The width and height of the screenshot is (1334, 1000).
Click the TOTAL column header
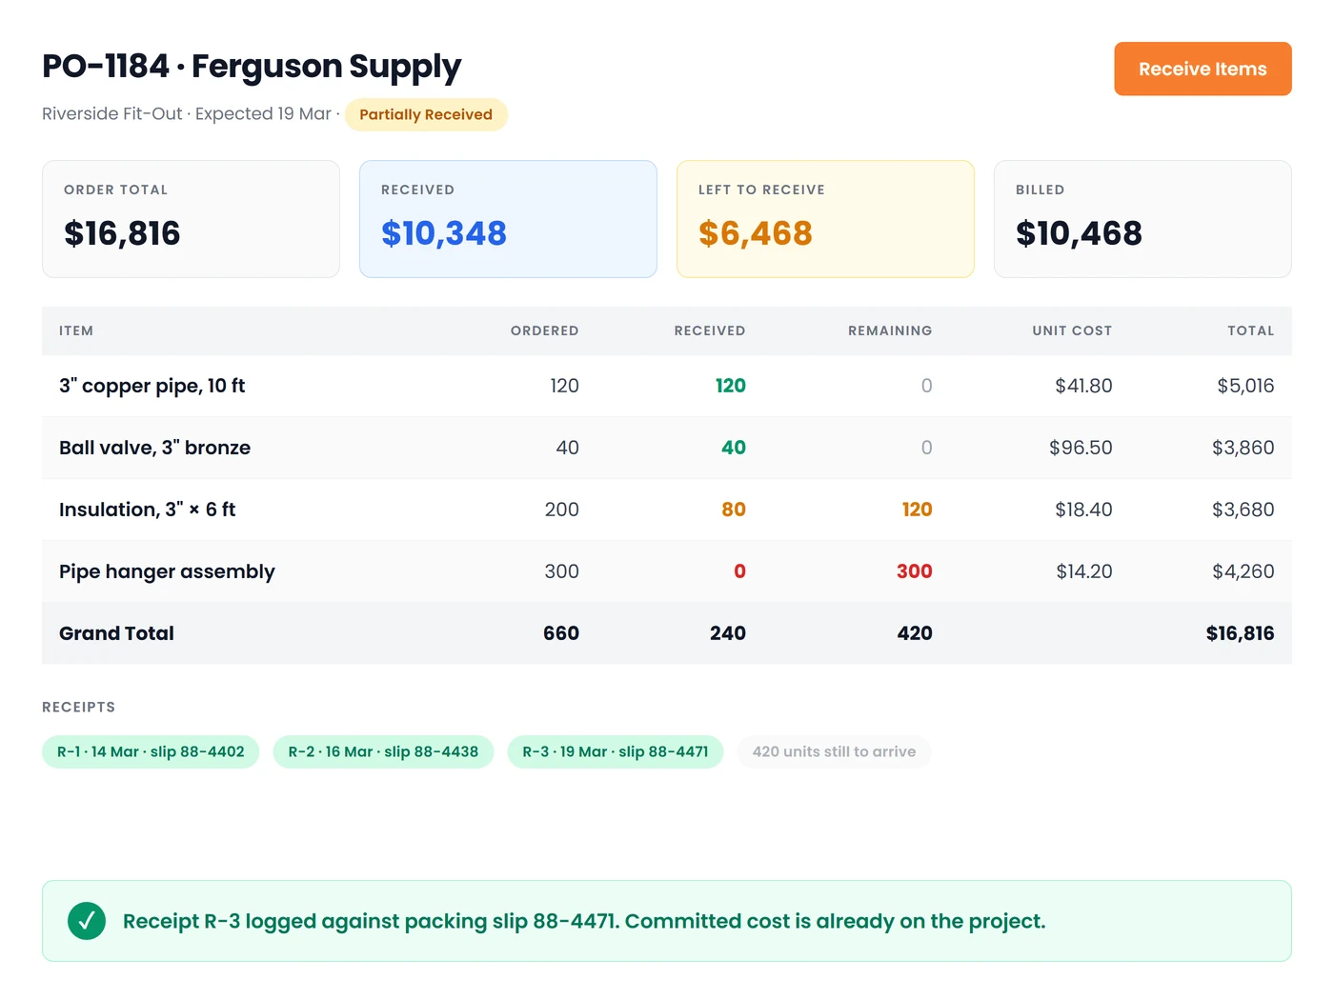[1250, 330]
